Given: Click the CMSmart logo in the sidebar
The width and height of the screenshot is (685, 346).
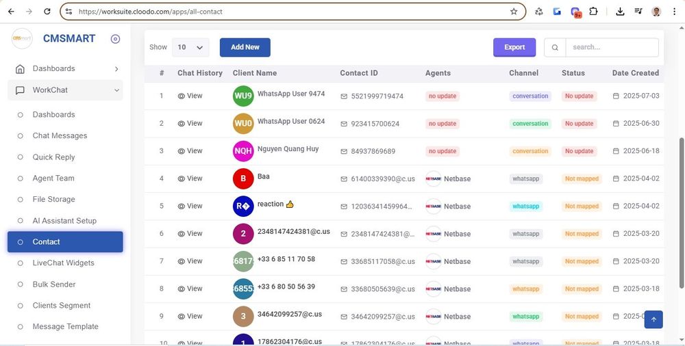Looking at the screenshot, I should click(22, 39).
